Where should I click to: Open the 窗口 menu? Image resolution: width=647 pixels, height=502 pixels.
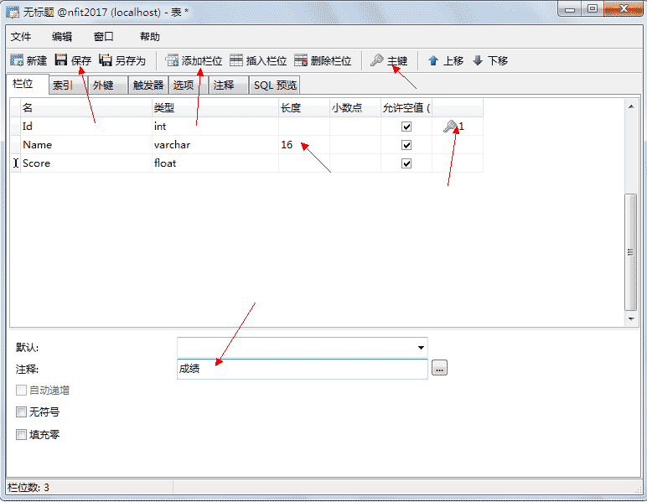tap(104, 37)
